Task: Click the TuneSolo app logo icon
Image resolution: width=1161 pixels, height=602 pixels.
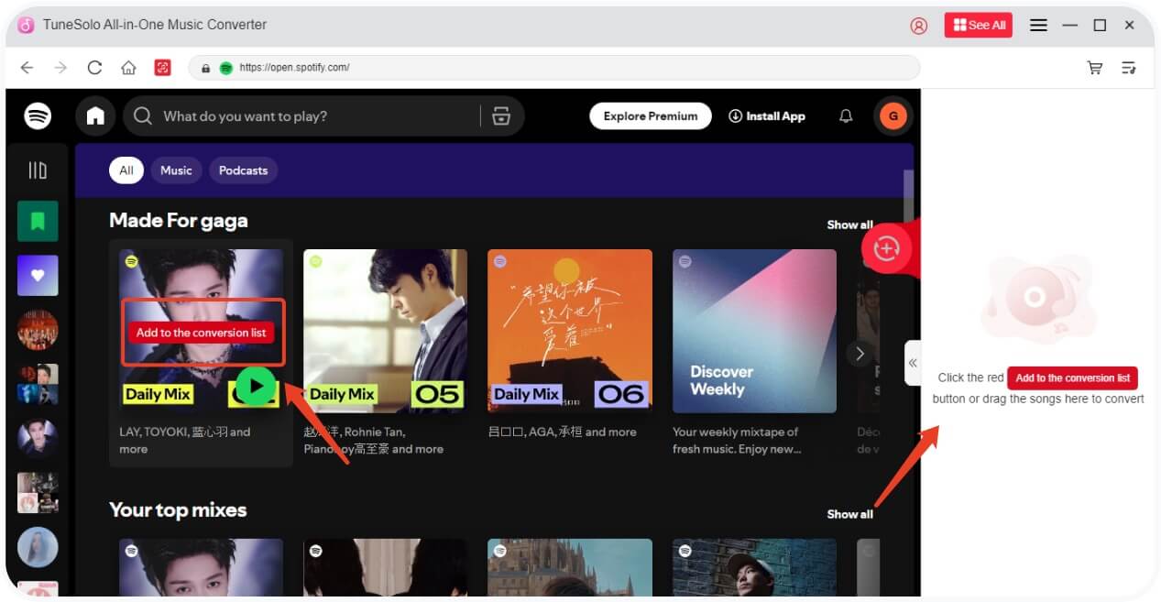Action: coord(26,25)
